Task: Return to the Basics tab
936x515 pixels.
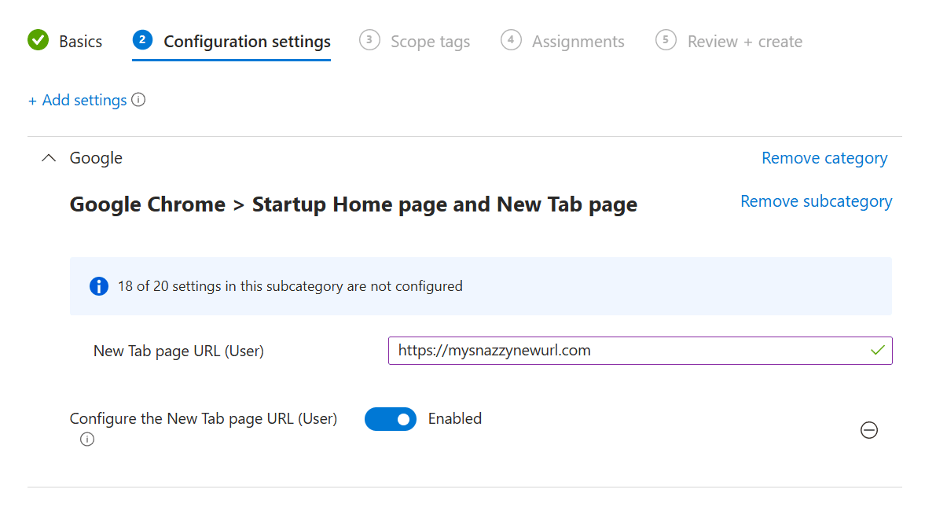Action: pyautogui.click(x=81, y=41)
